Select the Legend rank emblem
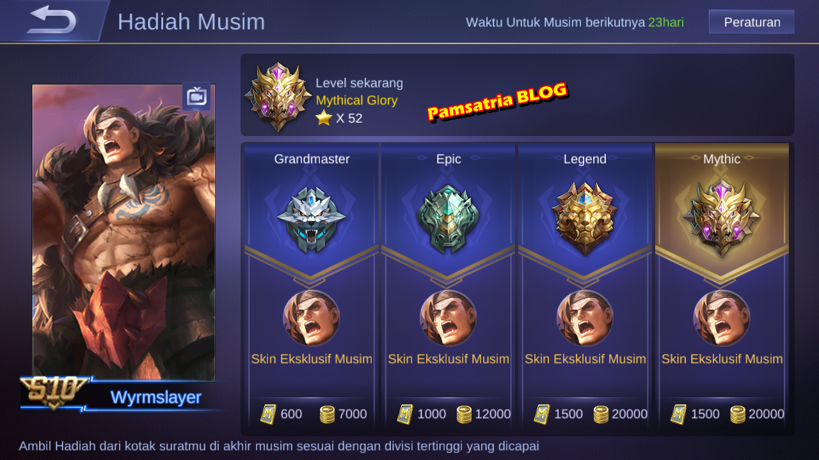 (585, 218)
